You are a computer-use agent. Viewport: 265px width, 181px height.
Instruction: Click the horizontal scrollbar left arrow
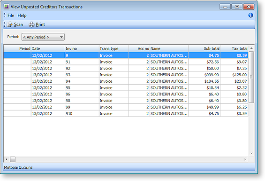(7, 159)
